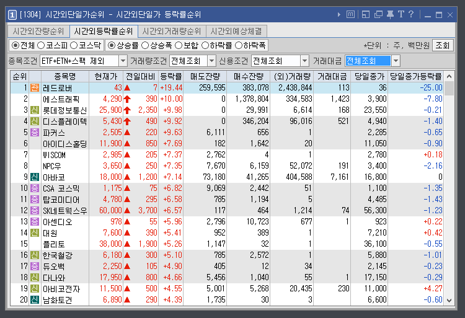The width and height of the screenshot is (465, 318).
Task: Click the 관 badge next to 레드로버
Action: pos(35,88)
